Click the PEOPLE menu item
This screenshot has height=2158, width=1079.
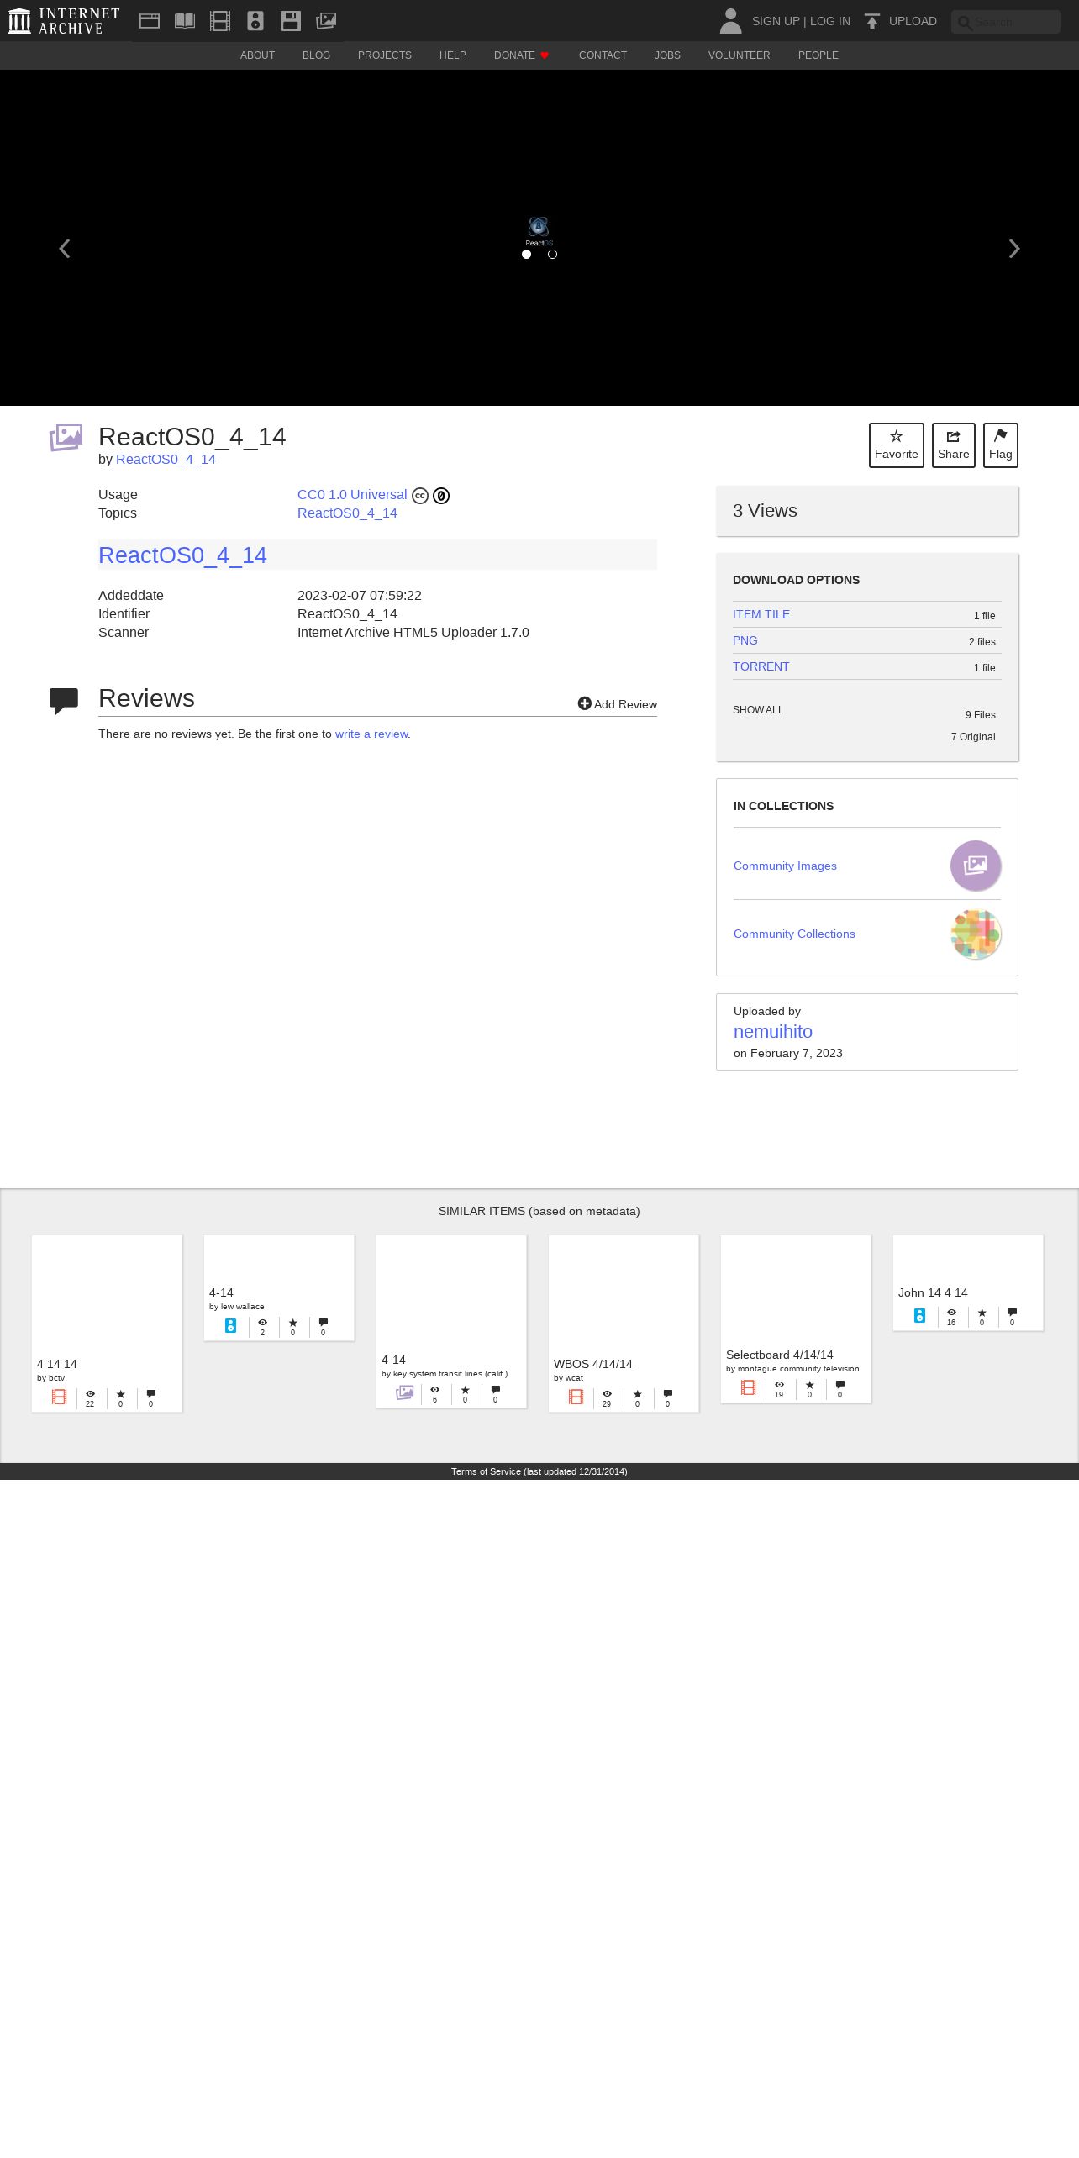[x=818, y=55]
